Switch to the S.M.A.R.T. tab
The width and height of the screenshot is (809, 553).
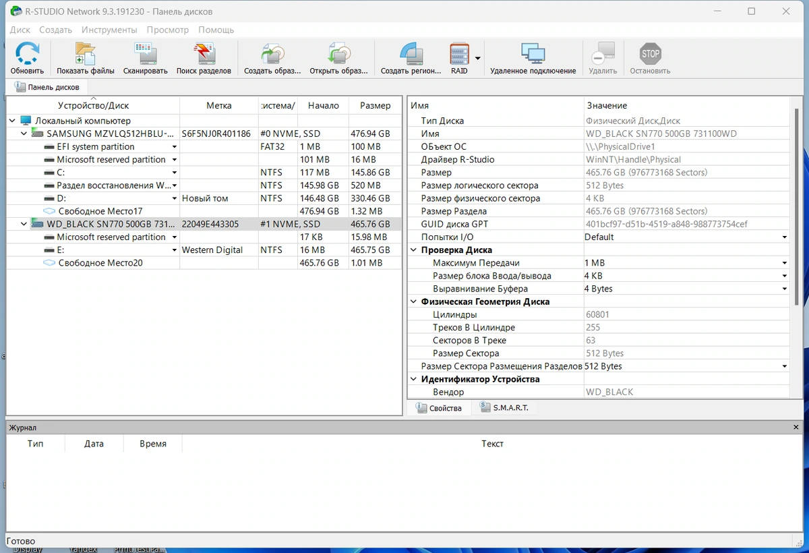point(504,408)
